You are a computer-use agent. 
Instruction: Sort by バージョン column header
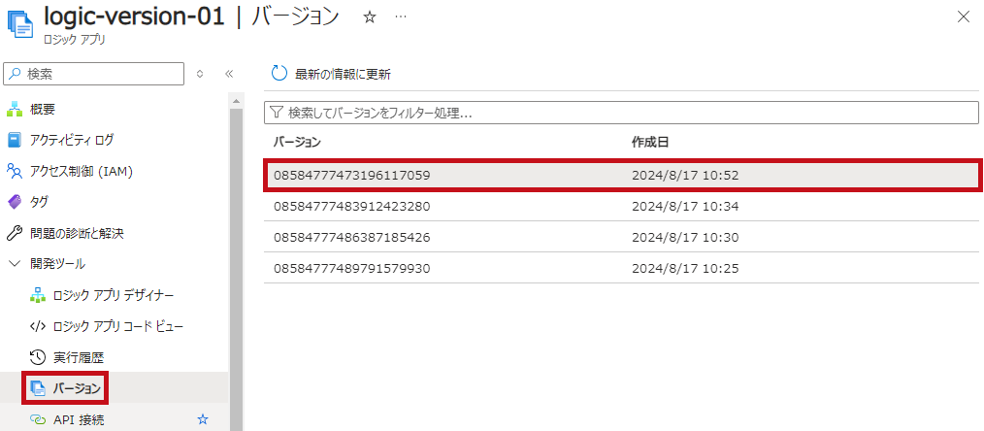pos(297,143)
